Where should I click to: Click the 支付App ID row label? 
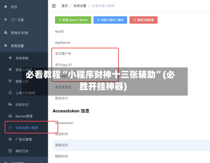click(63, 65)
